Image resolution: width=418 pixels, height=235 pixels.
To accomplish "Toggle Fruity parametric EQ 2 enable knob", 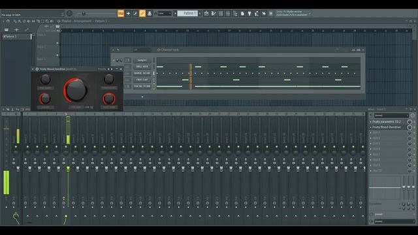I will coord(410,122).
